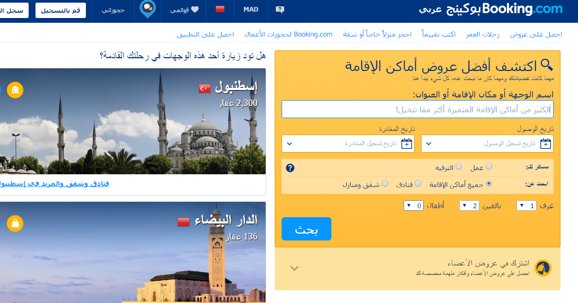Click the Booking.com logo
The width and height of the screenshot is (578, 303).
coord(491,9)
